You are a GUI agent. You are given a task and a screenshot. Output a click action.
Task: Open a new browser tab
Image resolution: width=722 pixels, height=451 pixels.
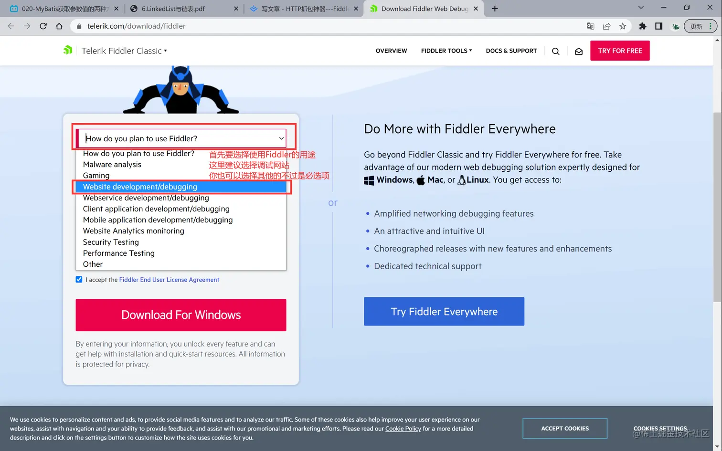(495, 9)
